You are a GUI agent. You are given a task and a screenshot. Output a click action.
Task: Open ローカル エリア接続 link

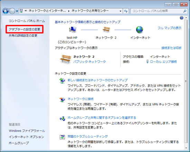163,61
